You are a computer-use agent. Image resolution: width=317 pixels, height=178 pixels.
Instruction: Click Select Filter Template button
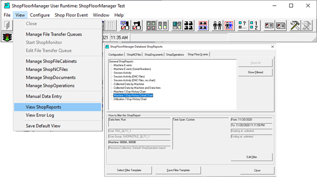[x=129, y=170]
